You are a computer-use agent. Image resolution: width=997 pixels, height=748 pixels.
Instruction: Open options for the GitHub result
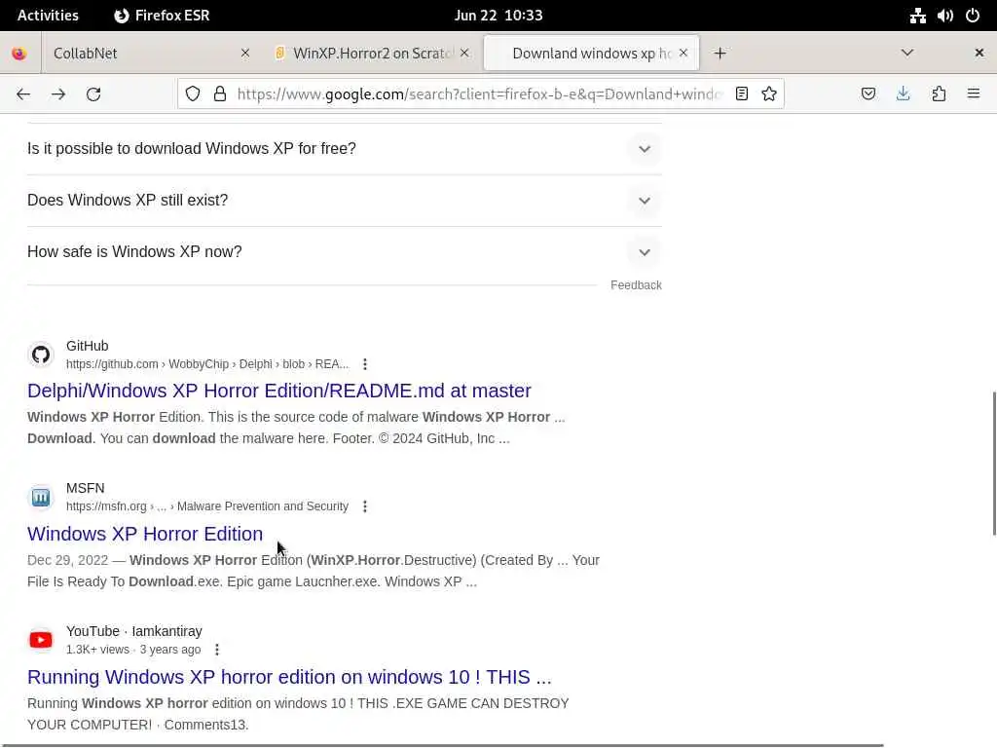(x=365, y=364)
